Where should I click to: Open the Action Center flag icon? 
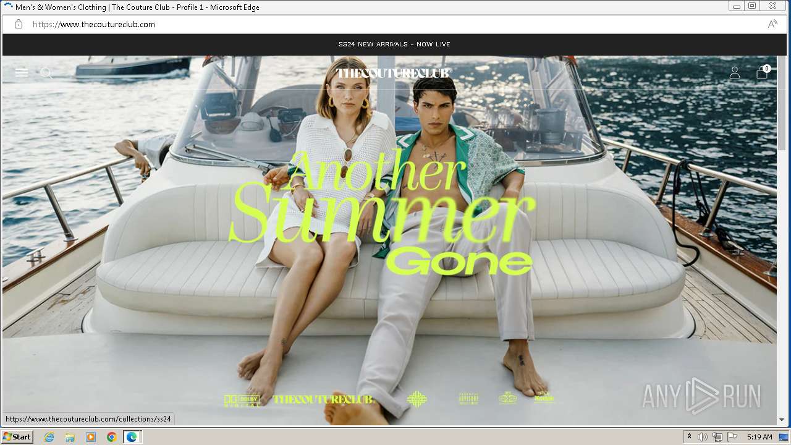[x=732, y=437]
